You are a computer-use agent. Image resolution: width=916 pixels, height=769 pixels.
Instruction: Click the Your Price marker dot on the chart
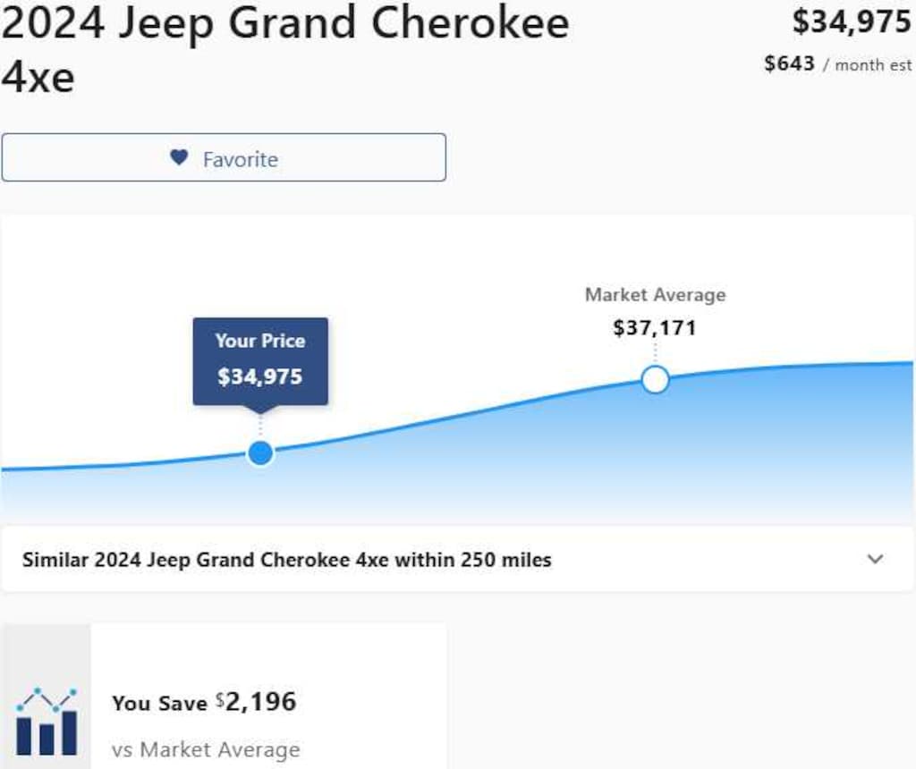point(259,452)
